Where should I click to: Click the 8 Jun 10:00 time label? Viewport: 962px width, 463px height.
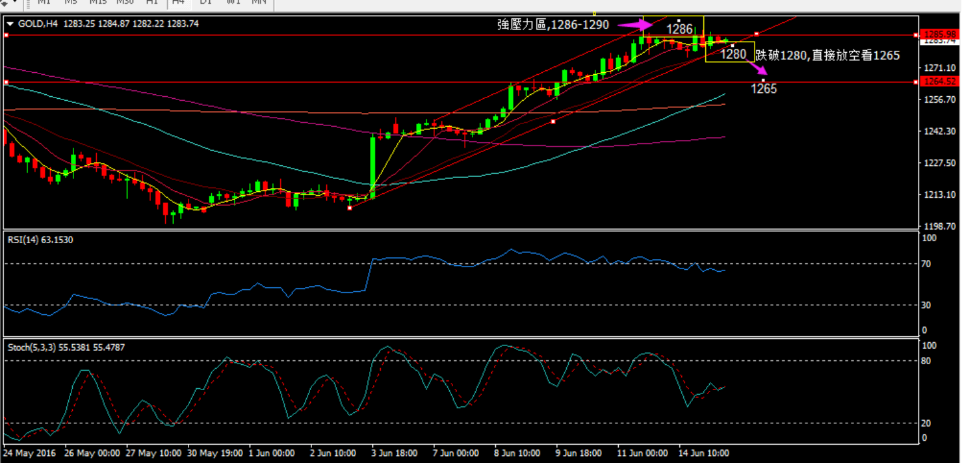pyautogui.click(x=517, y=453)
